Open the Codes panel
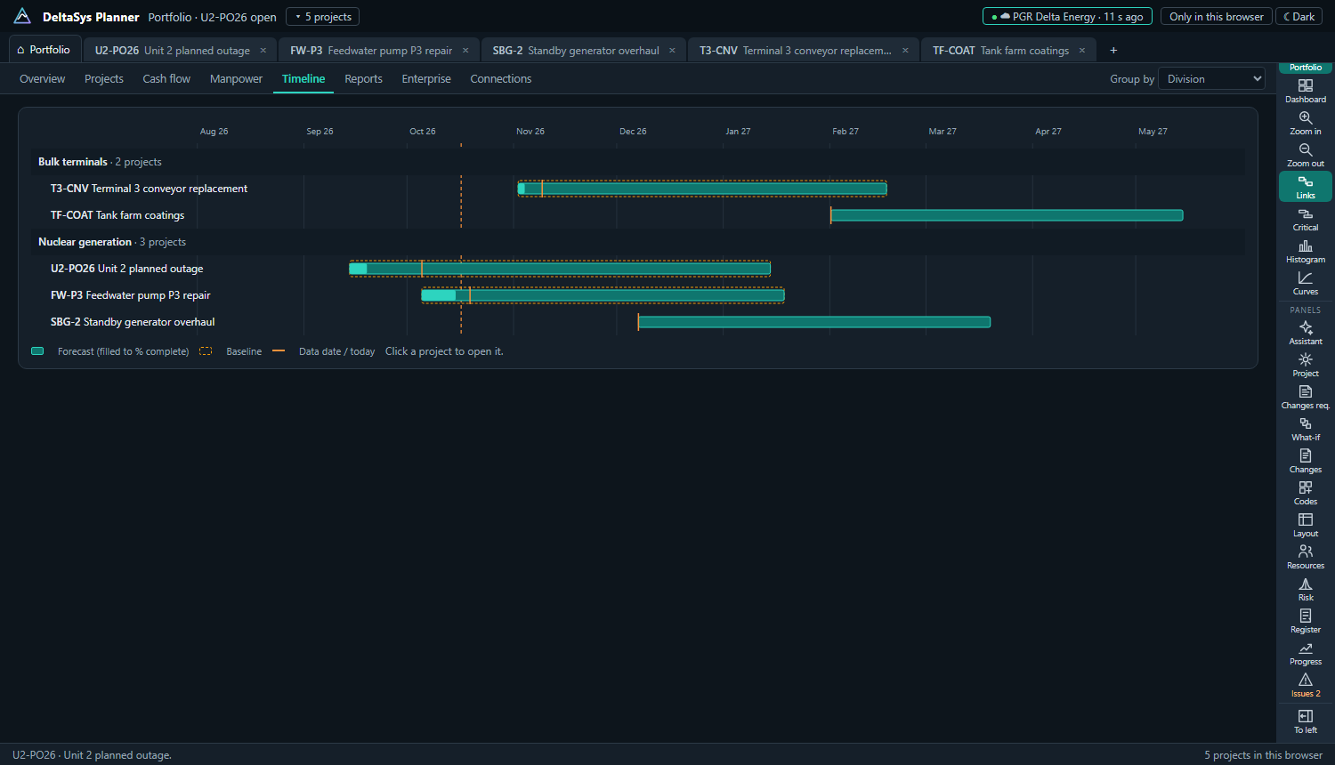Screen dimensions: 1335x765 point(1306,493)
